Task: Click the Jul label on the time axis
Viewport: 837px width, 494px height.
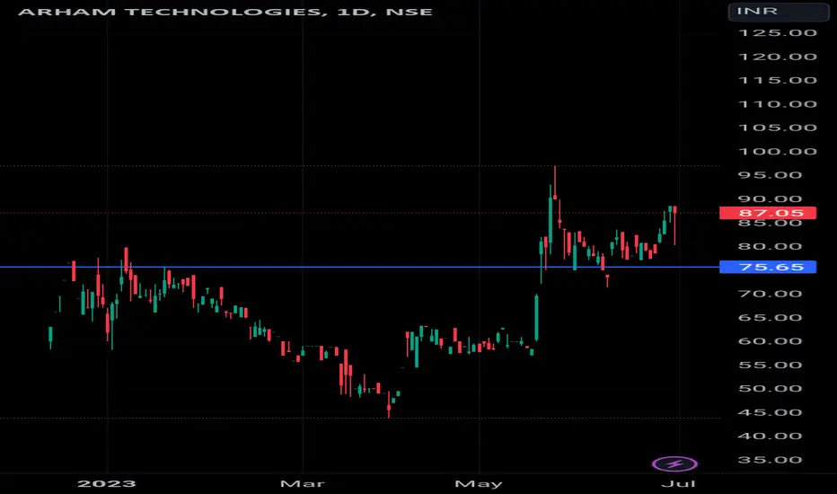Action: (x=678, y=483)
